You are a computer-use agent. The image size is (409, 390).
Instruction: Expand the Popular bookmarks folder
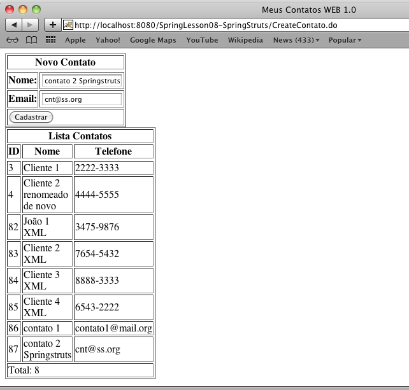pos(345,40)
